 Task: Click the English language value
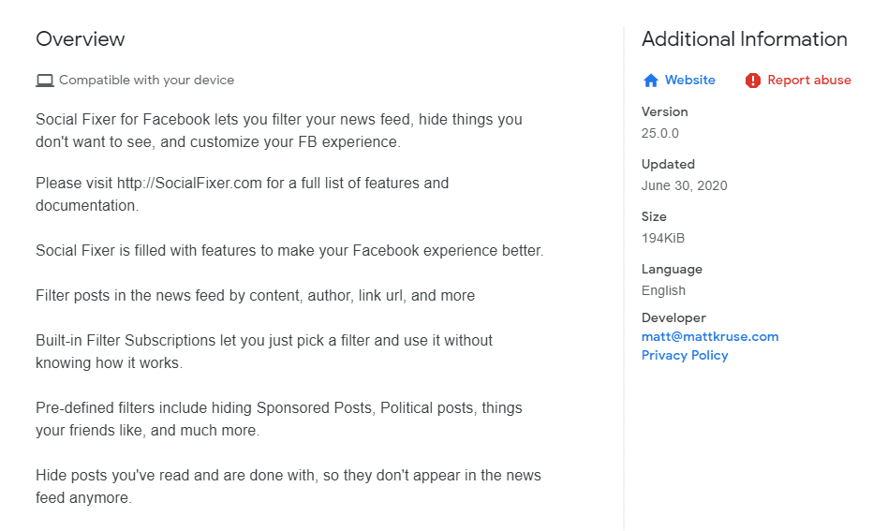click(x=663, y=290)
